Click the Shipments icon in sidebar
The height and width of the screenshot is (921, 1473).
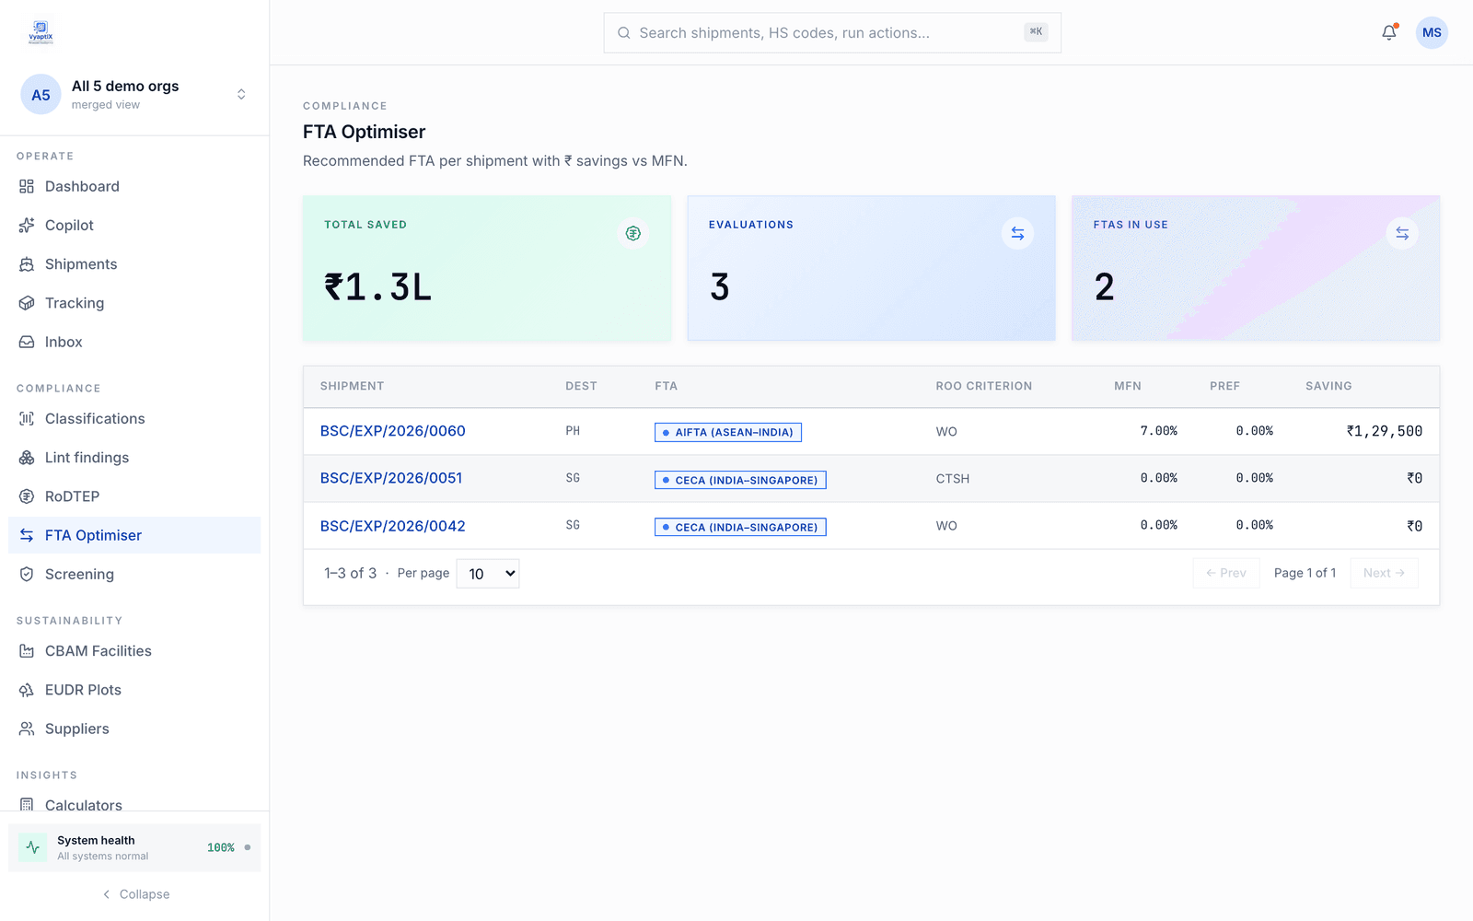[27, 264]
